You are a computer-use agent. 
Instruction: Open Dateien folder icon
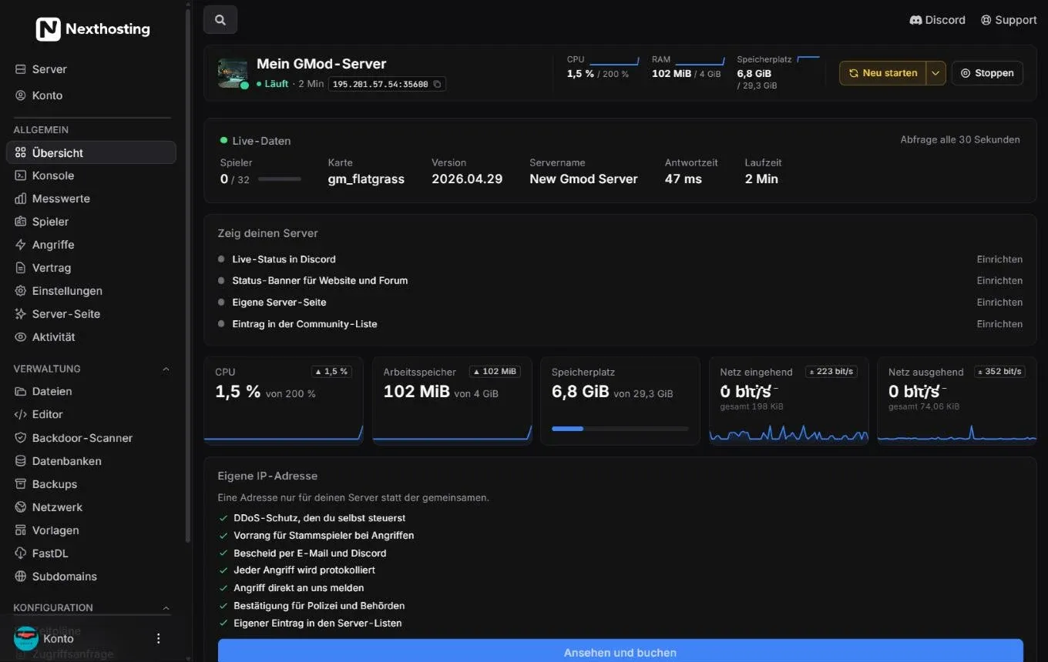pos(21,391)
